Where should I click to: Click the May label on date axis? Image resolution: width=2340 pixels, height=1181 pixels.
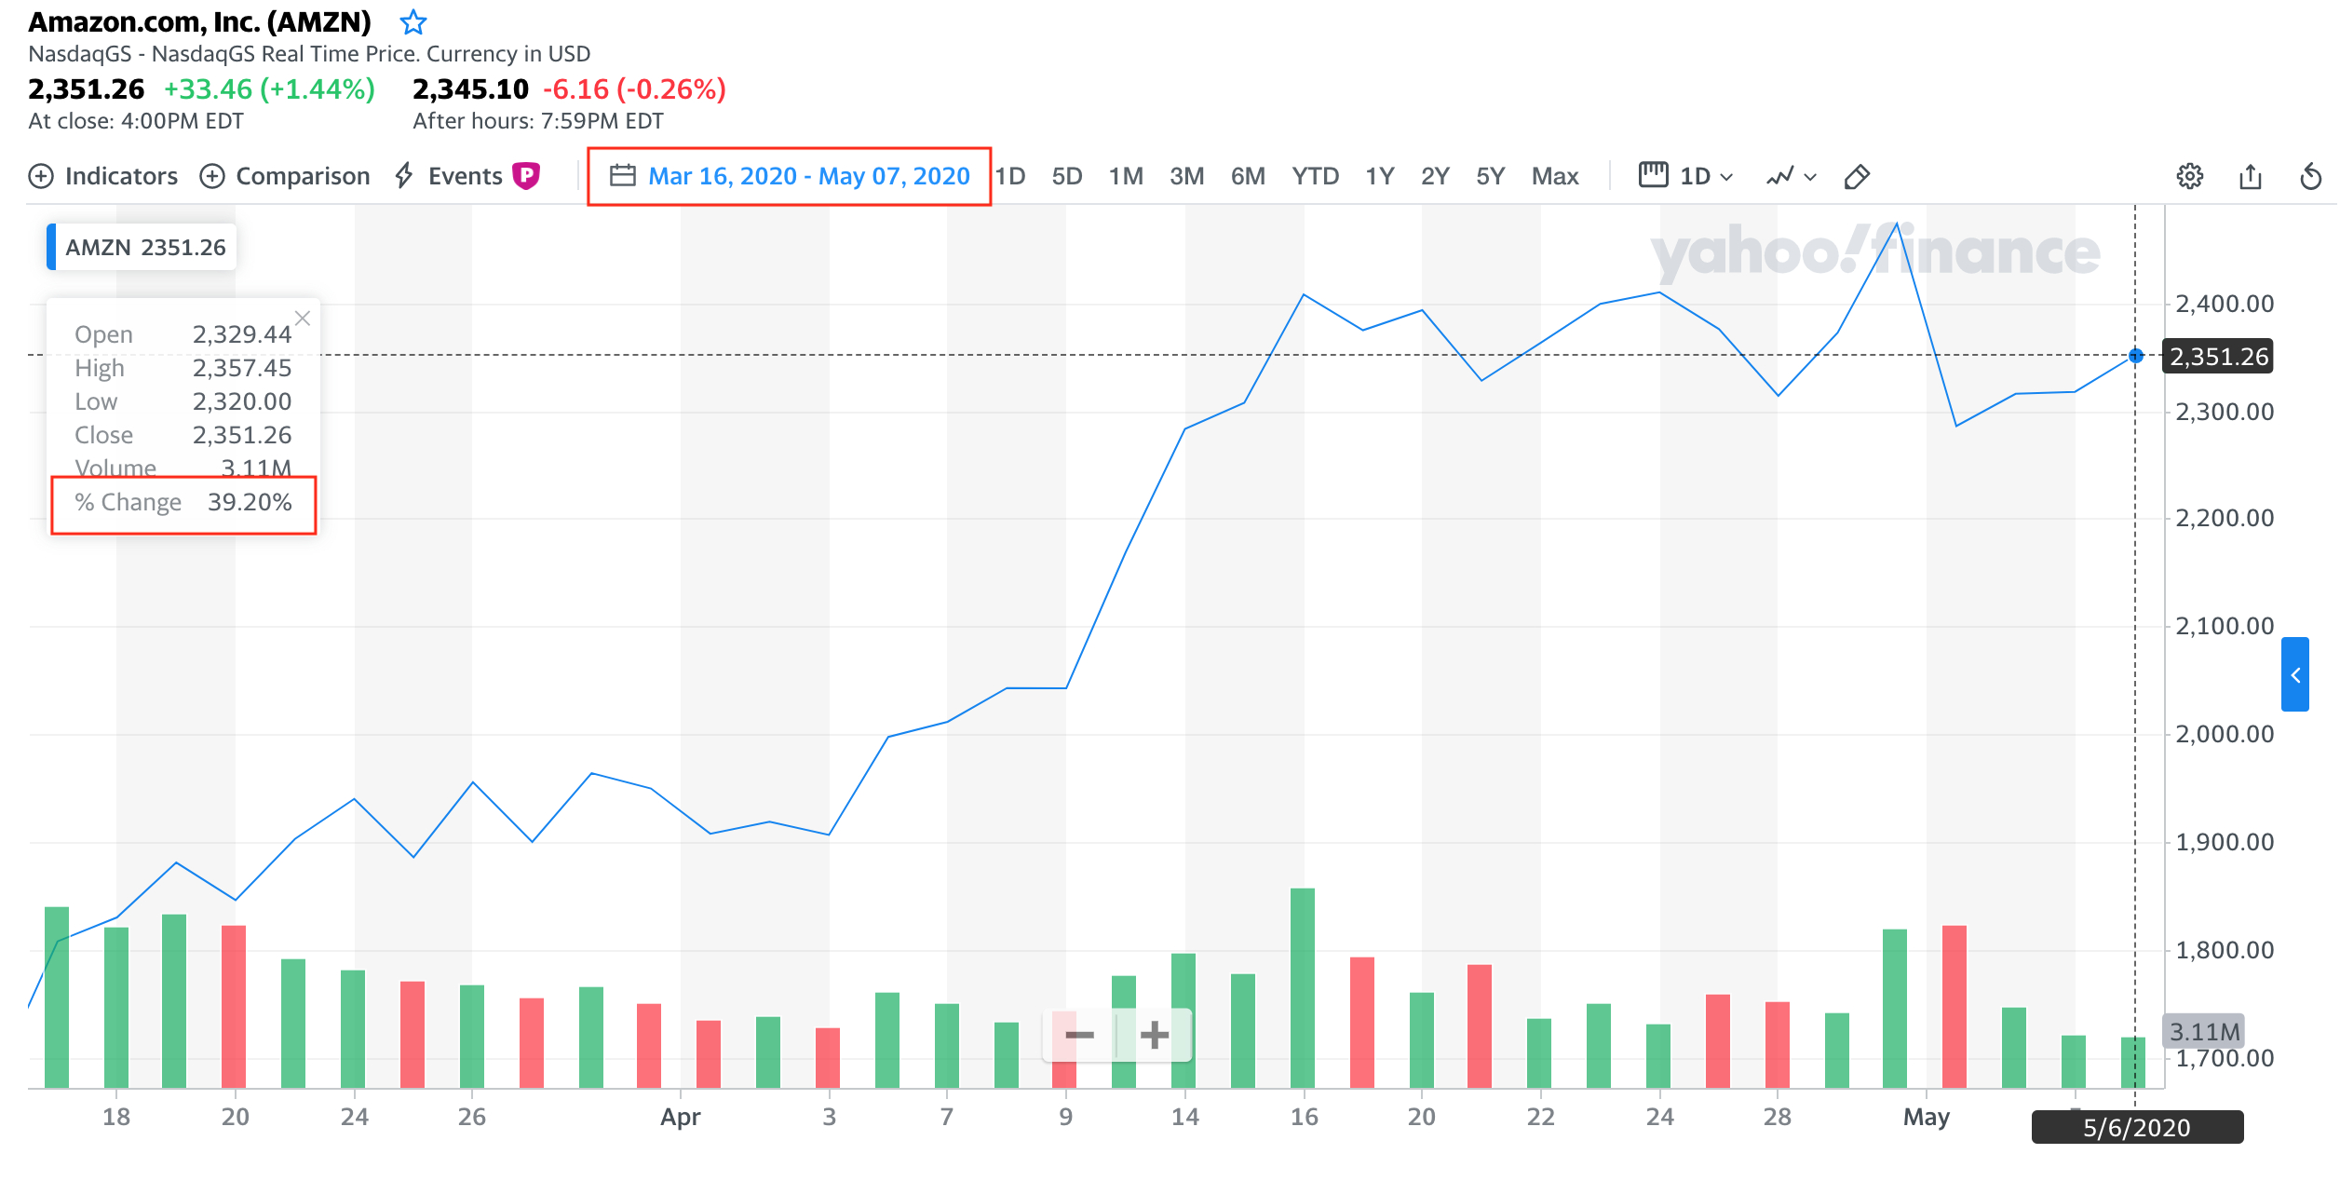tap(1926, 1116)
